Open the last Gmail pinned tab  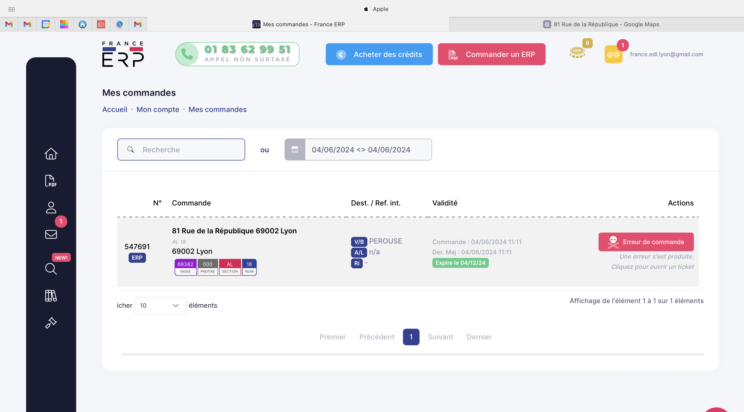pyautogui.click(x=138, y=24)
